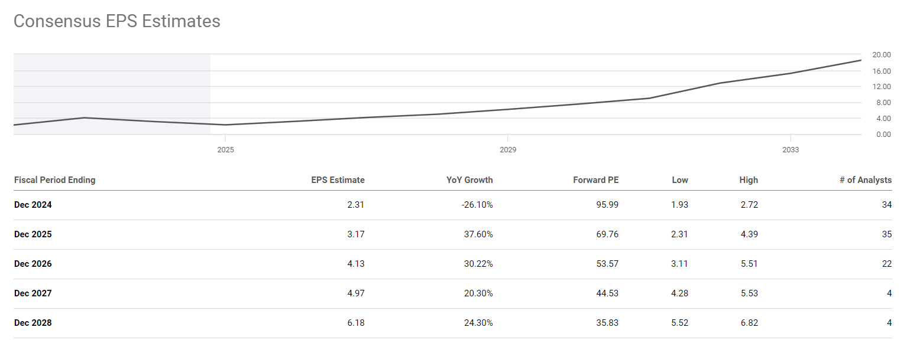Click the 20.00 y-axis label
Viewport: 907px width, 340px height.
882,55
